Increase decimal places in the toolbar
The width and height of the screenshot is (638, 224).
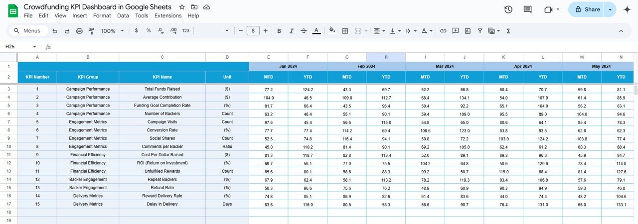(173, 31)
